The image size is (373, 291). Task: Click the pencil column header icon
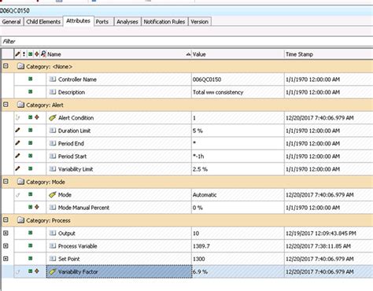tap(17, 54)
